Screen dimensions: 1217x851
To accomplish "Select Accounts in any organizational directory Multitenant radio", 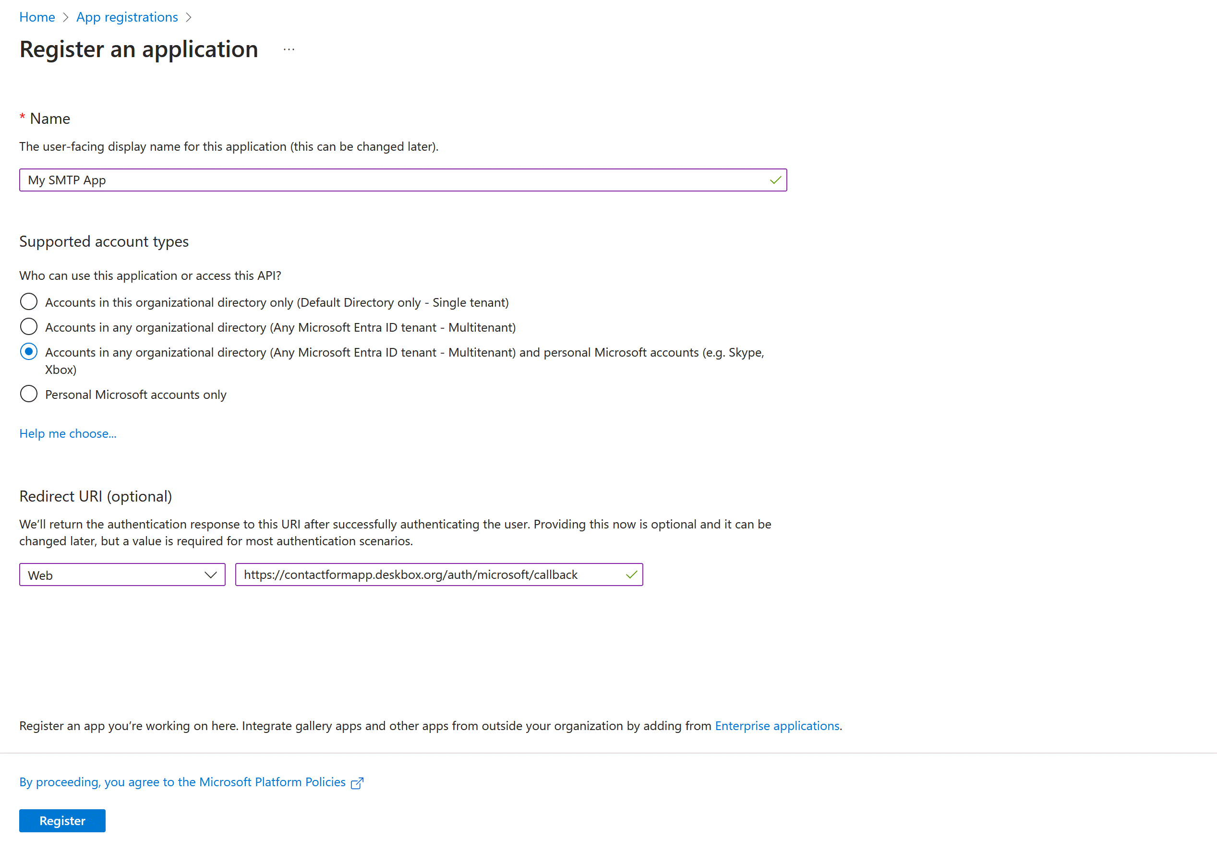I will click(x=29, y=327).
